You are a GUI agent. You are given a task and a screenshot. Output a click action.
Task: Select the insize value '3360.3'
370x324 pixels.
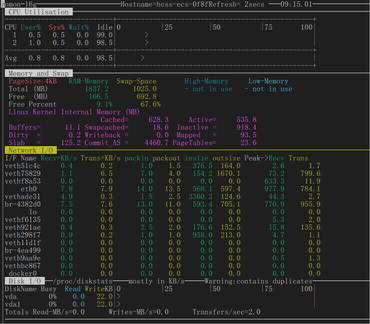click(200, 196)
